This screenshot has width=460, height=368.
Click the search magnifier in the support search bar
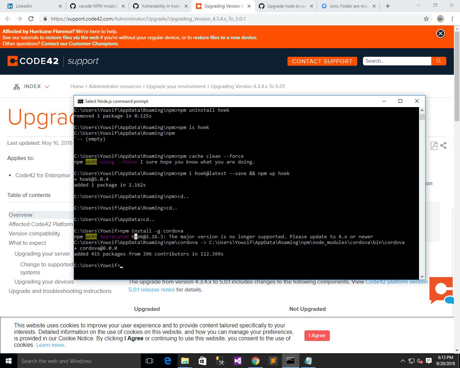tap(439, 61)
